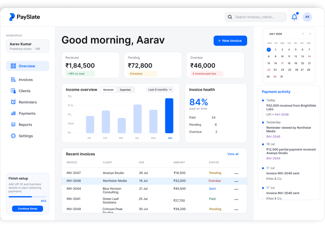This screenshot has width=325, height=226.
Task: Click the 6 invoices pending badge
Action: [143, 73]
